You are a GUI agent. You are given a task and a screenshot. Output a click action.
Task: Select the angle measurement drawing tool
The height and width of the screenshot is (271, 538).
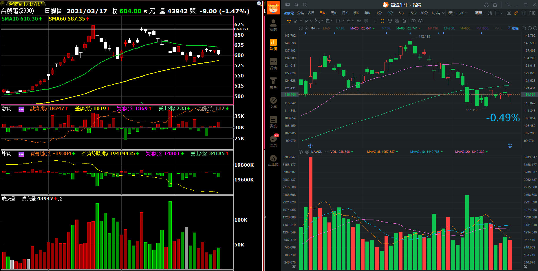[x=375, y=21]
